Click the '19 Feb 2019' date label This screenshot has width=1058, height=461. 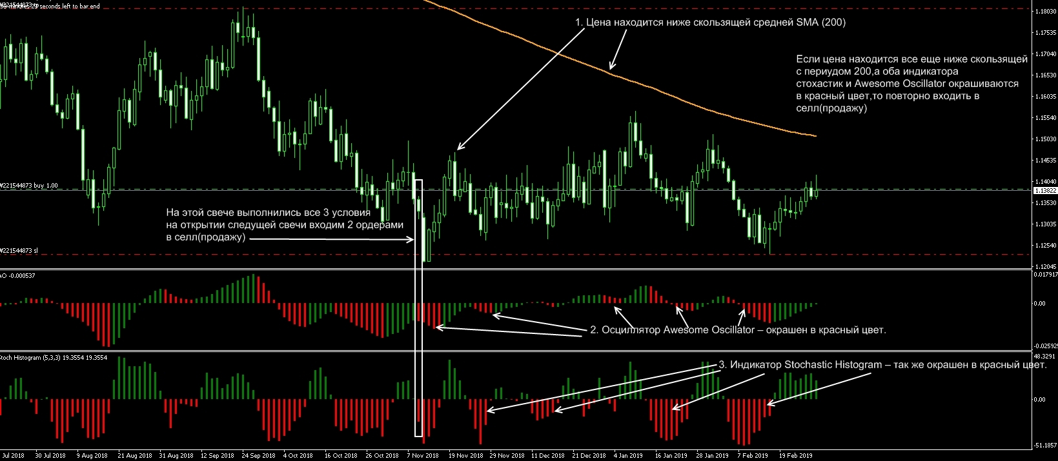pos(796,456)
